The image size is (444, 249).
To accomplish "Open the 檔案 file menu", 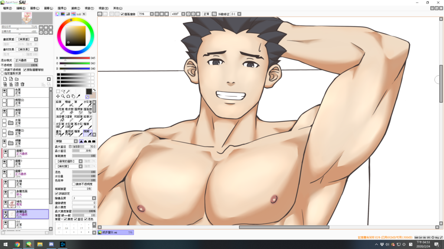I will (x=7, y=8).
